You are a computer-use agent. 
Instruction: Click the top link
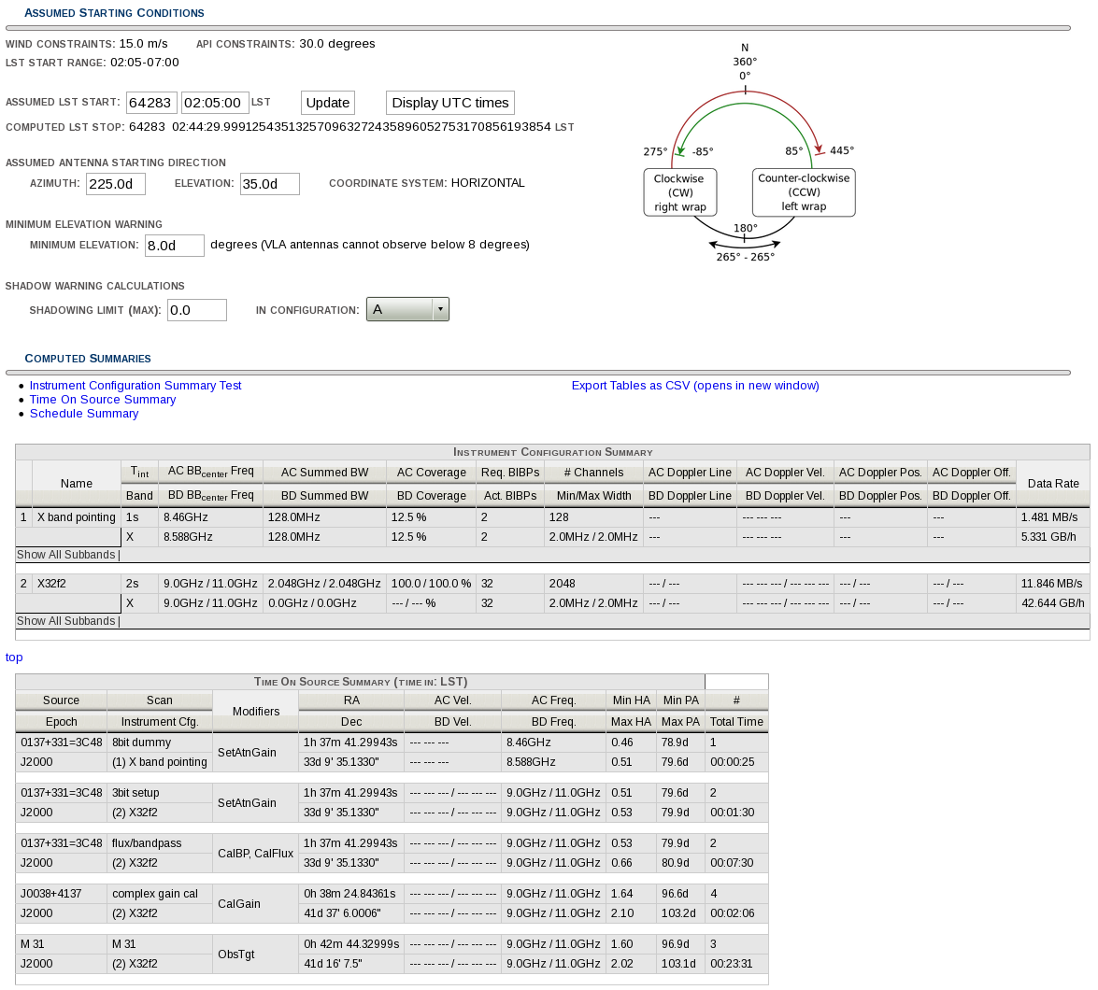pos(14,658)
